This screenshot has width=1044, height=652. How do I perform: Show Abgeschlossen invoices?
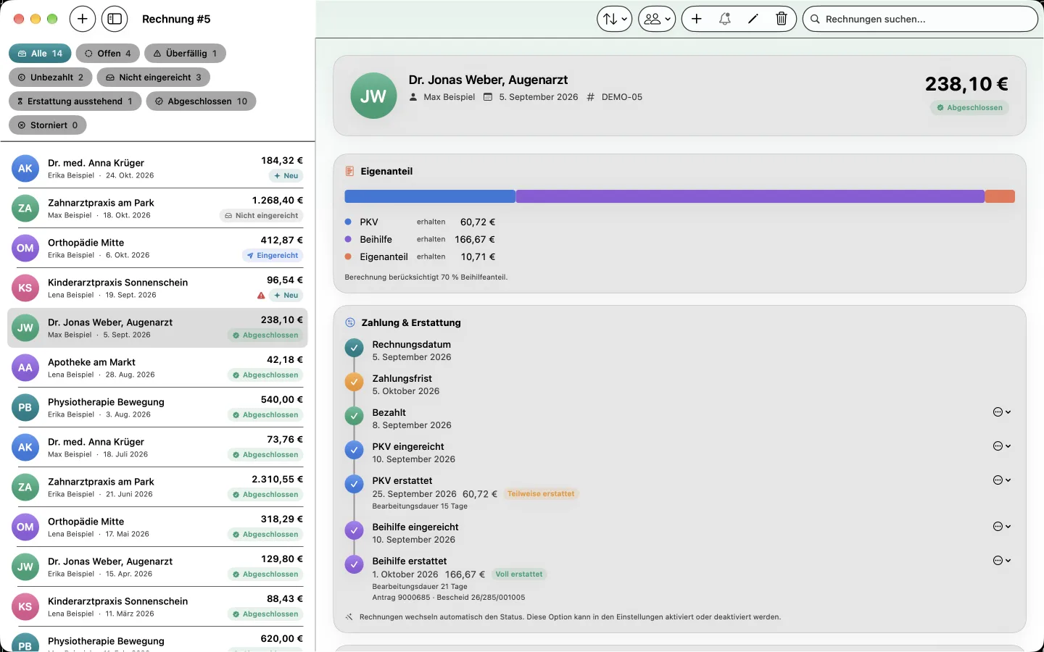(201, 101)
